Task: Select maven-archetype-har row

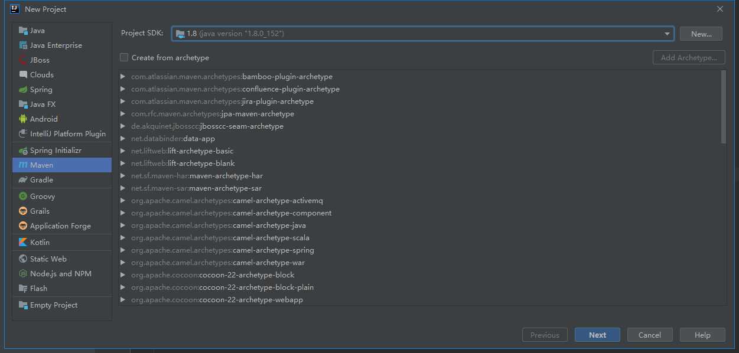Action: [x=419, y=176]
